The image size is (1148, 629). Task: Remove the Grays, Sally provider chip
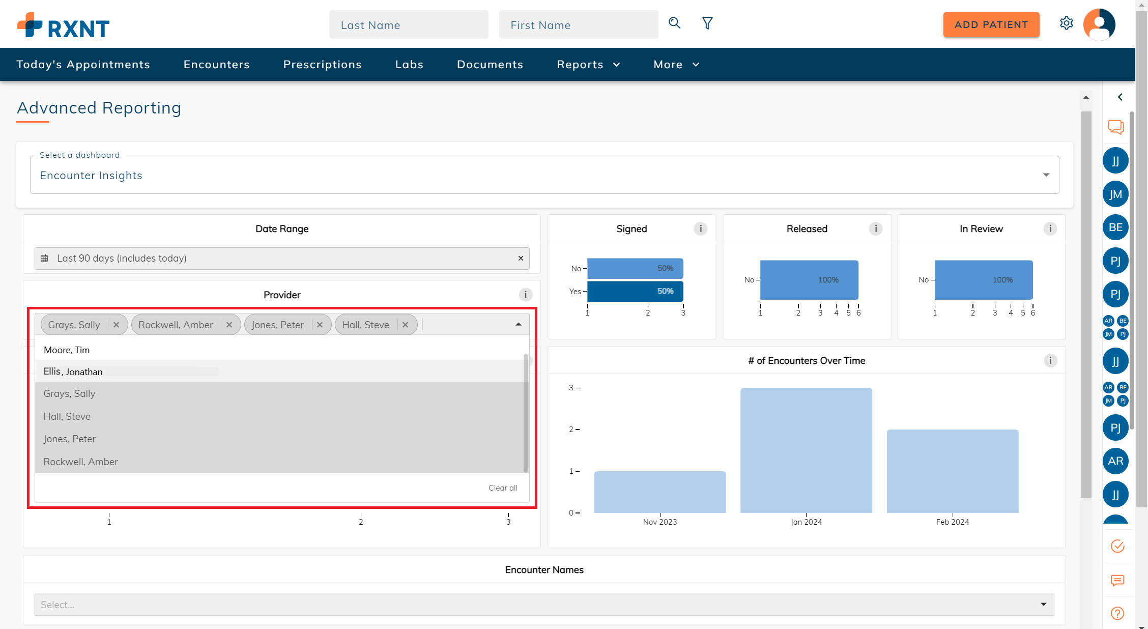(117, 325)
